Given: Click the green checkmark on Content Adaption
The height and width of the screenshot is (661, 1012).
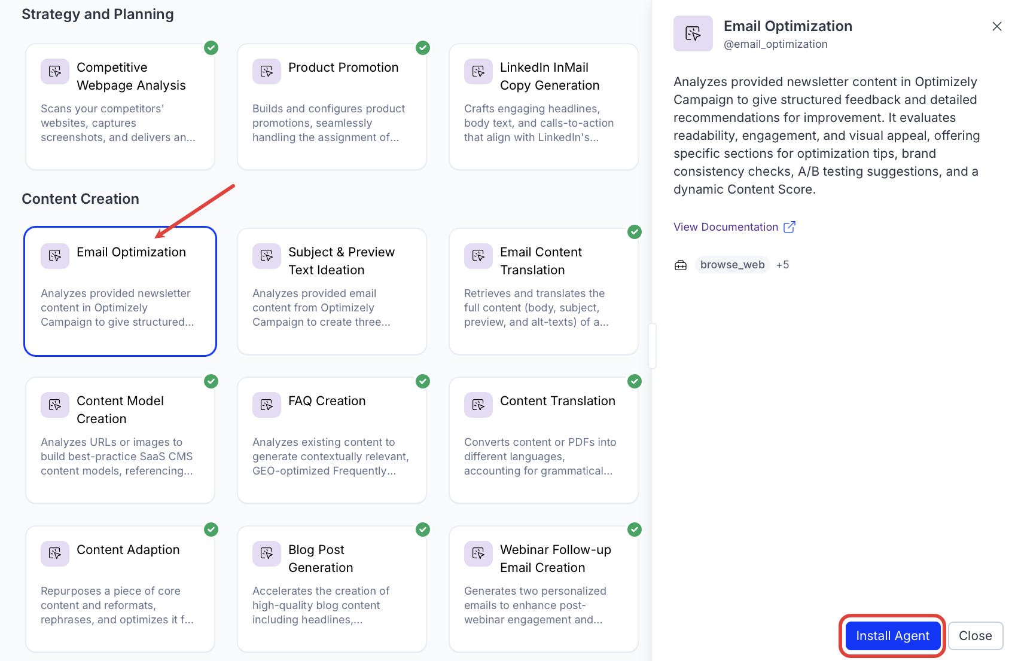Looking at the screenshot, I should point(211,530).
